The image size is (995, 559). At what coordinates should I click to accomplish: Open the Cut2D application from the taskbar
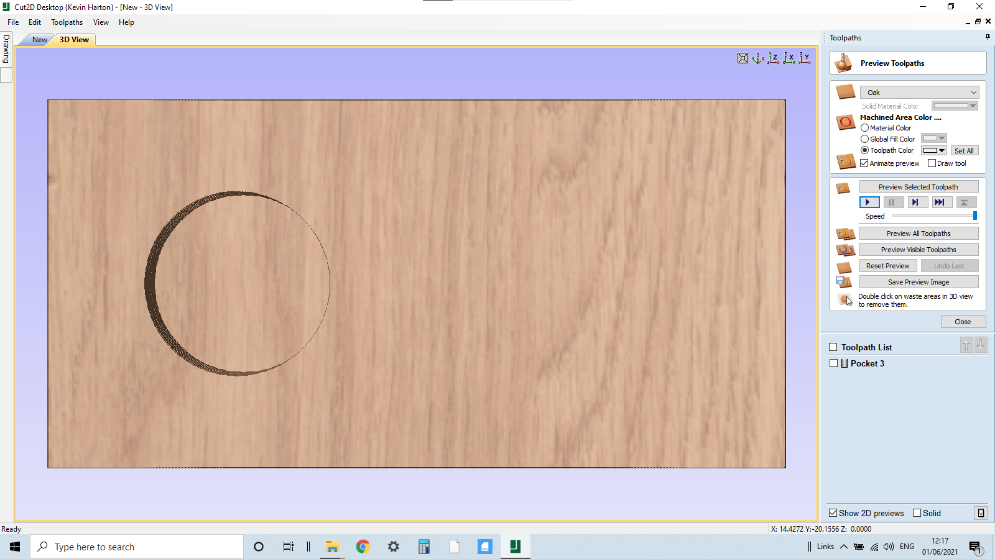[x=515, y=547]
